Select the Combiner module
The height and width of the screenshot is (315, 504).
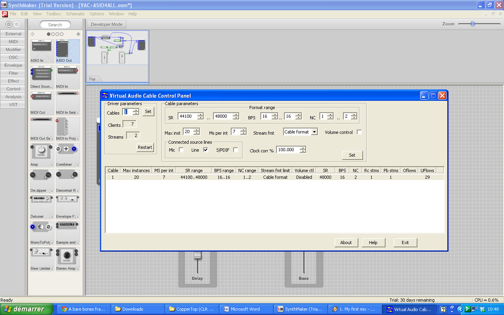point(68,155)
